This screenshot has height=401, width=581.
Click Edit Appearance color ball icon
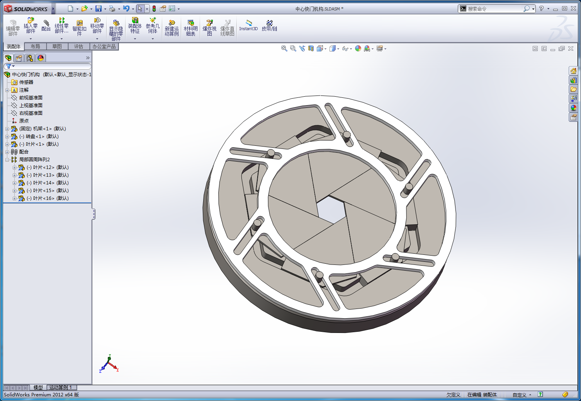pos(358,48)
